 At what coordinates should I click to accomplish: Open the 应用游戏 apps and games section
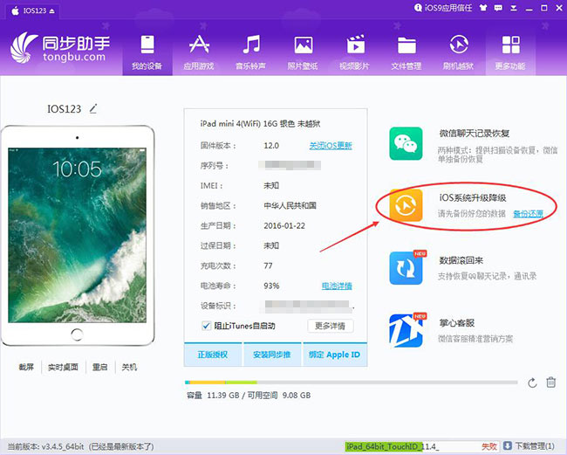199,52
